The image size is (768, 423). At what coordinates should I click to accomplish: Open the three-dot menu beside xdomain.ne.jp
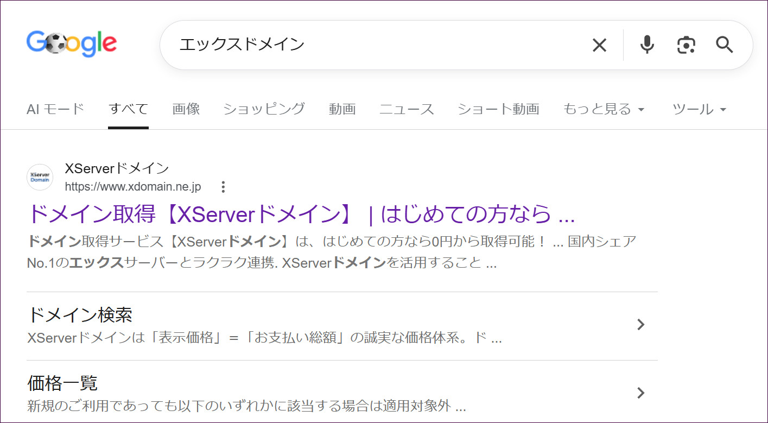click(223, 187)
